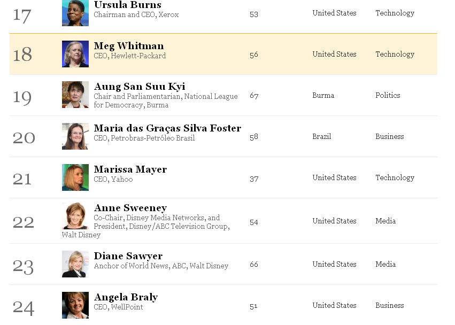
Task: Click Brazil country in row 20
Action: tap(321, 137)
